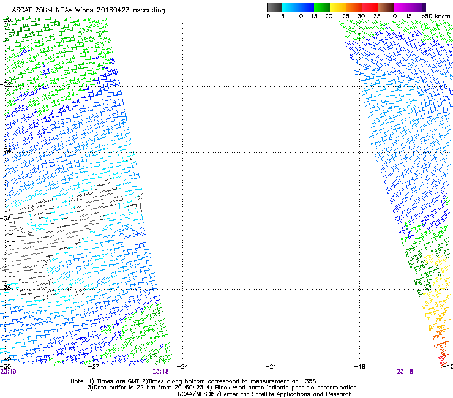This screenshot has height=398, width=453.
Task: Select the gray 0-5 knots color bar segment
Action: point(274,7)
